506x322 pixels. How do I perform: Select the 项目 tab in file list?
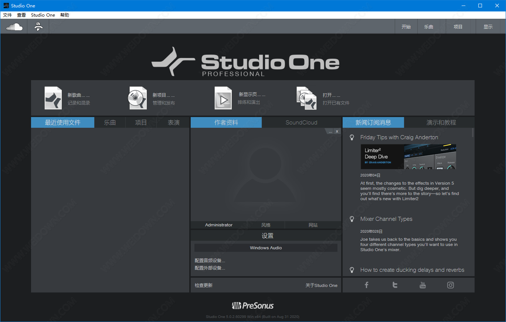tap(141, 123)
